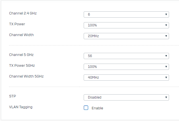The image size is (179, 121).
Task: Click the arrow icon on Channel 2.4 GHz selector
Action: pyautogui.click(x=166, y=14)
